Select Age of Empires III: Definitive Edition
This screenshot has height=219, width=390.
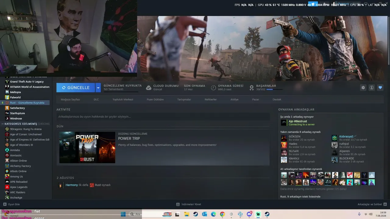click(30, 140)
